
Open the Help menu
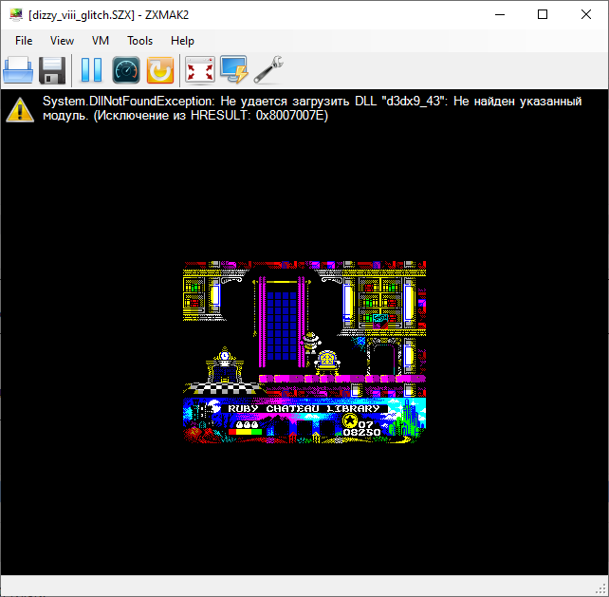(182, 41)
